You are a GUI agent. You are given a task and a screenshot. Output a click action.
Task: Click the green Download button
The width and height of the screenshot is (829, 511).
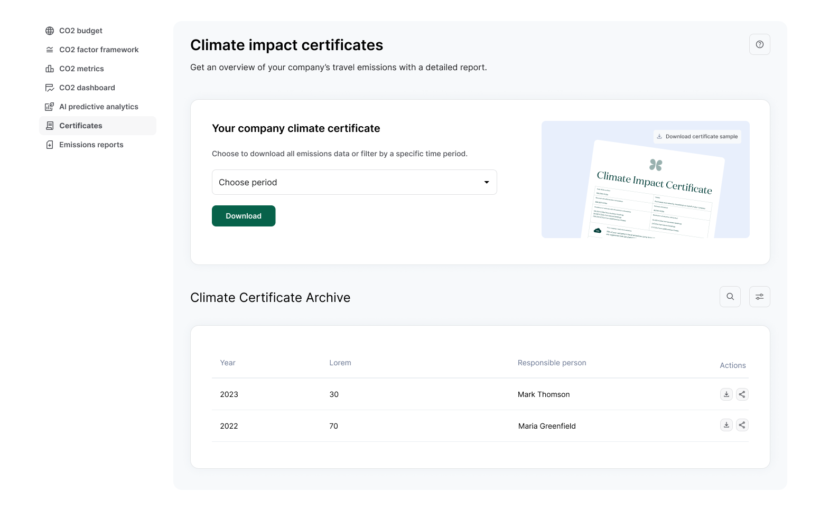coord(244,216)
